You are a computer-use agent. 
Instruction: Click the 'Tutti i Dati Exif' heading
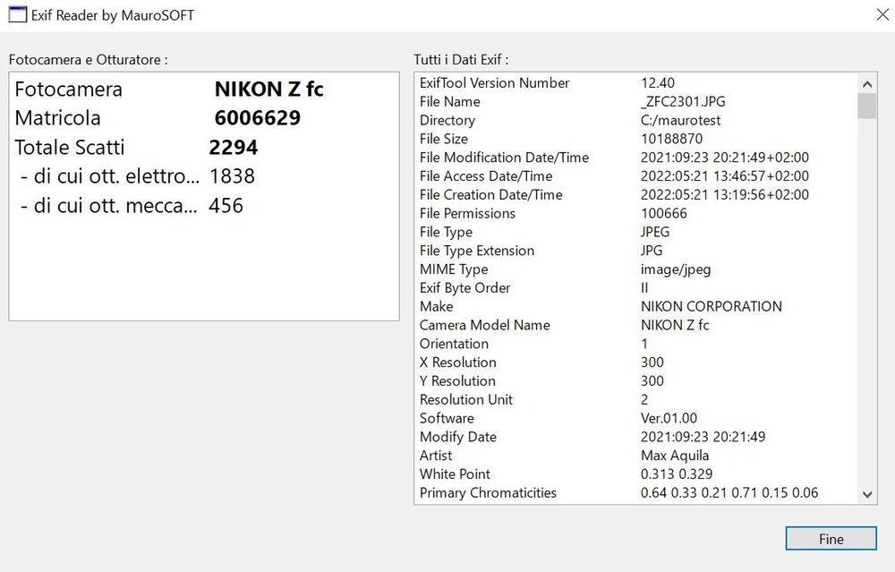pyautogui.click(x=461, y=59)
